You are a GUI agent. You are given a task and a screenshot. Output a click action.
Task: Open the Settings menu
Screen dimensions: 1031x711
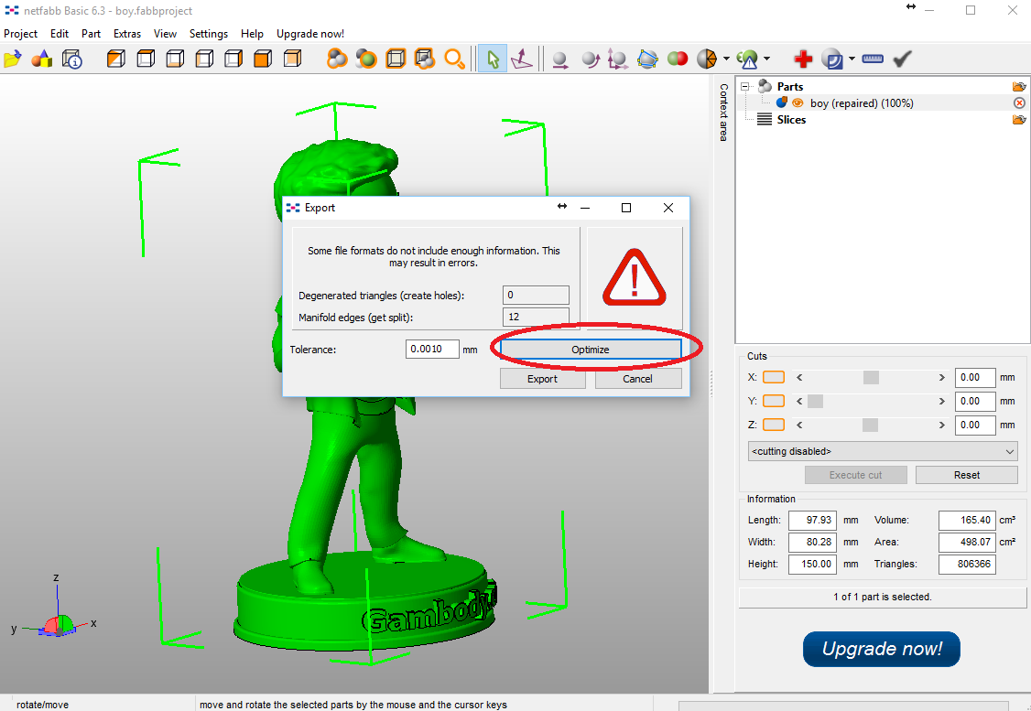point(208,34)
